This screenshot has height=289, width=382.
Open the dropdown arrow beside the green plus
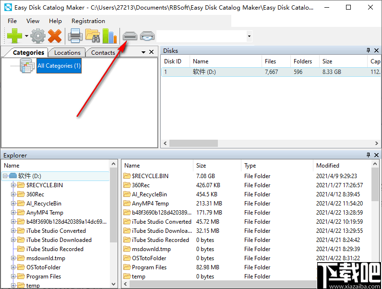[26, 36]
